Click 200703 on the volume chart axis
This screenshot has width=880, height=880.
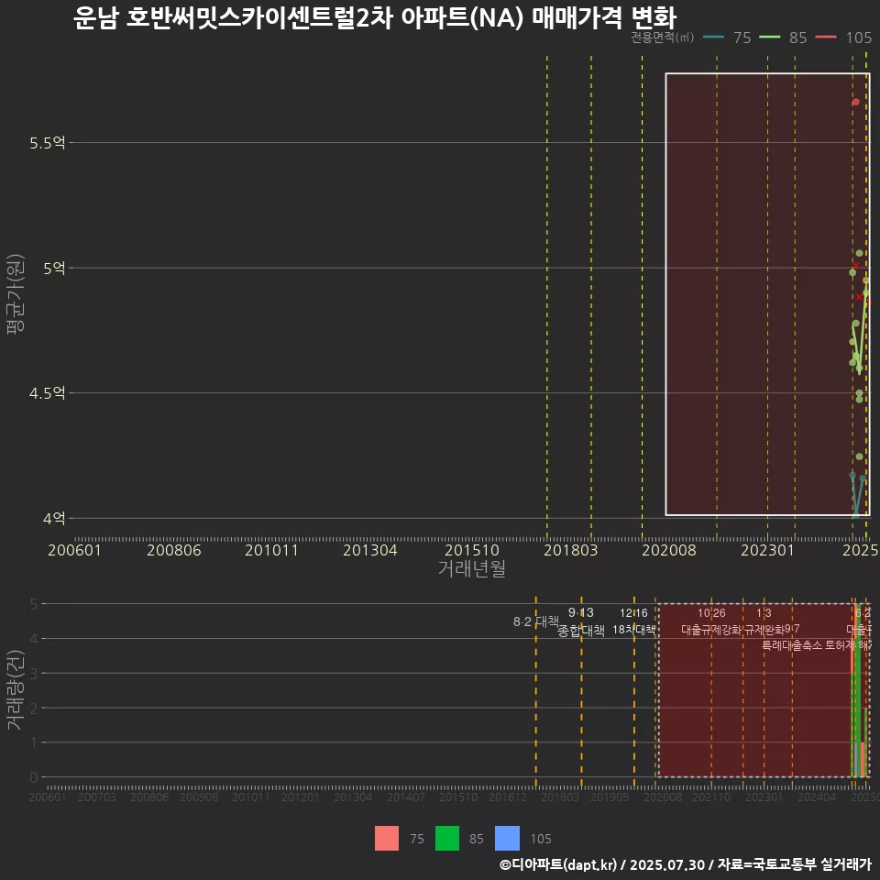pos(97,797)
